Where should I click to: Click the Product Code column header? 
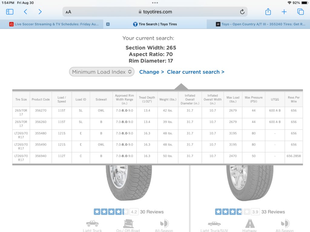pyautogui.click(x=41, y=99)
